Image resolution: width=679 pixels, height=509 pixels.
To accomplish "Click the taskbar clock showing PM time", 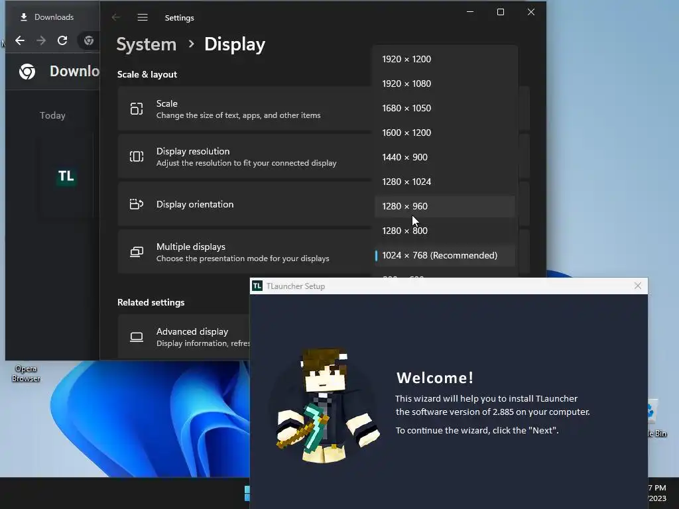I will [x=657, y=493].
